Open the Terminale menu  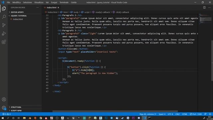click(x=64, y=2)
